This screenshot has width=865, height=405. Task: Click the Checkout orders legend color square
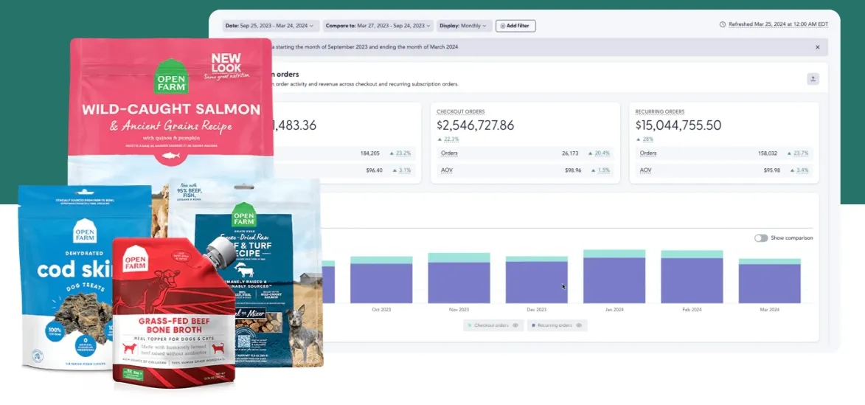tap(470, 325)
